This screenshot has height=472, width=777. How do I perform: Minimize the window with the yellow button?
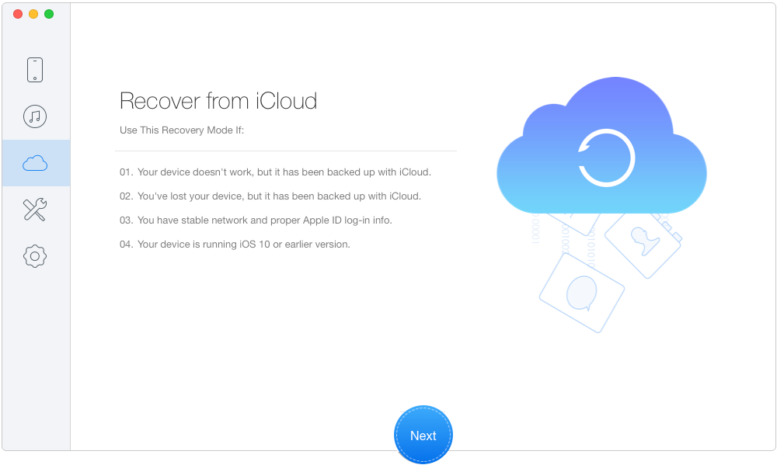coord(33,14)
